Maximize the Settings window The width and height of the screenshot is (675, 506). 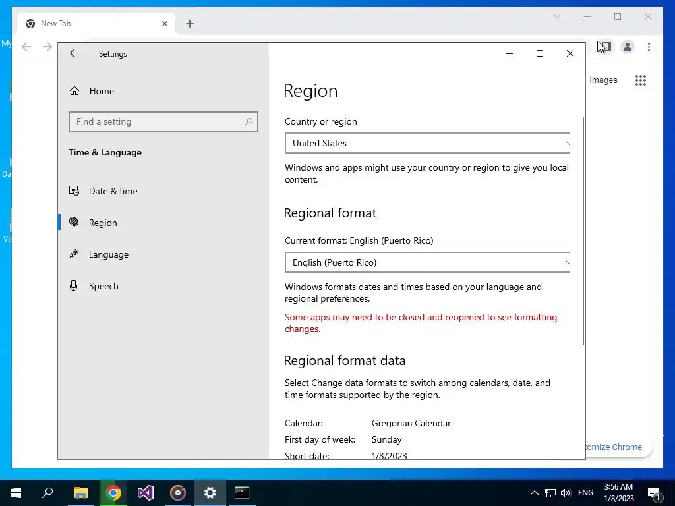pyautogui.click(x=540, y=53)
